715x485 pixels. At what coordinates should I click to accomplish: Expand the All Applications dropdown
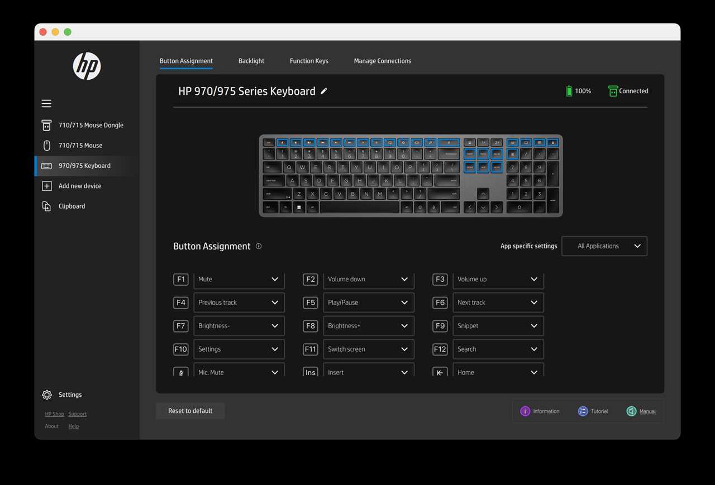[604, 246]
